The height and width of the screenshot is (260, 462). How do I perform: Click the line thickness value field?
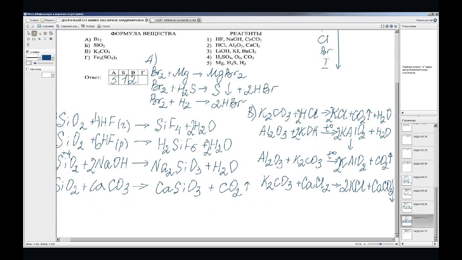[x=29, y=63]
